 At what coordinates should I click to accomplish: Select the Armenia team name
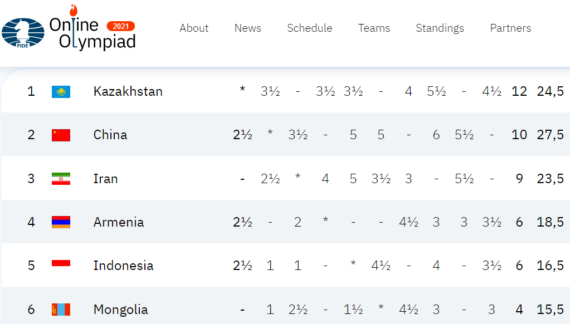[x=119, y=222]
